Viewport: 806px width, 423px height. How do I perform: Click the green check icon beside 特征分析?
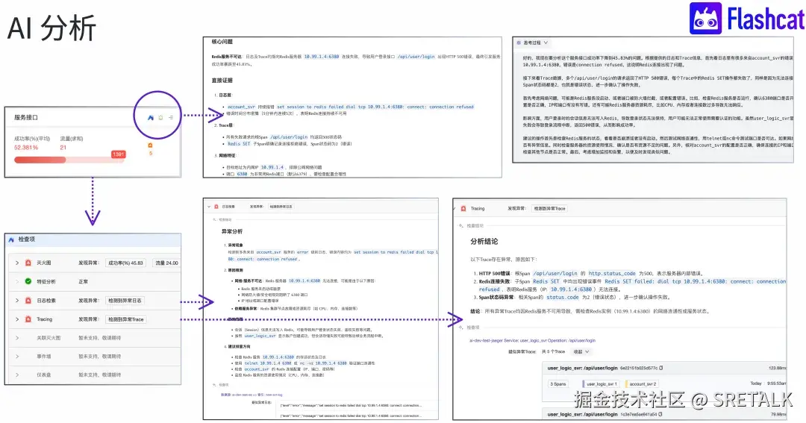click(28, 282)
